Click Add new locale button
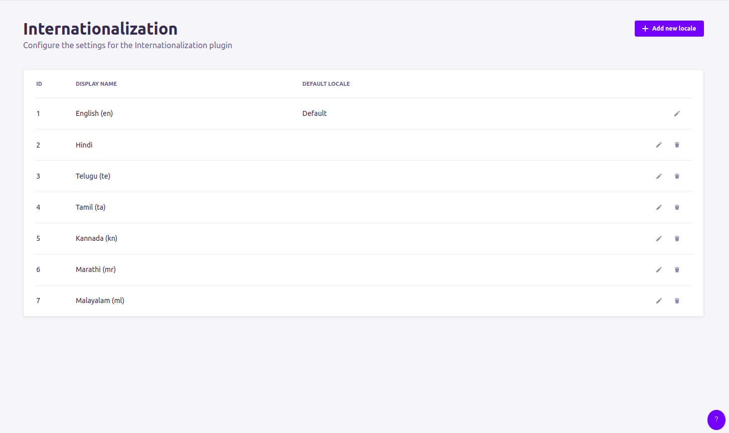Screen dimensions: 729x433 pyautogui.click(x=669, y=29)
